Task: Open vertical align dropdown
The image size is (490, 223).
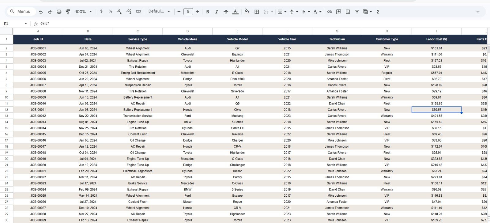Action: coord(294,12)
